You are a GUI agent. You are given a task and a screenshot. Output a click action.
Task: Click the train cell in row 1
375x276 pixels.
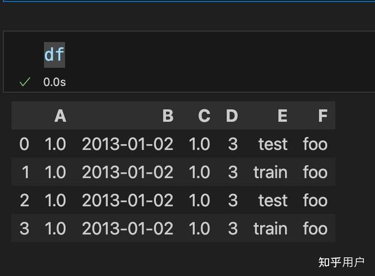click(270, 172)
